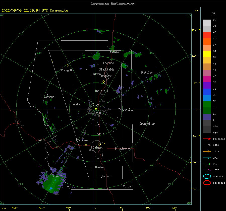Viewport: 226px width, 211px height.
Task: Click the Vulcan town label
Action: [128, 186]
